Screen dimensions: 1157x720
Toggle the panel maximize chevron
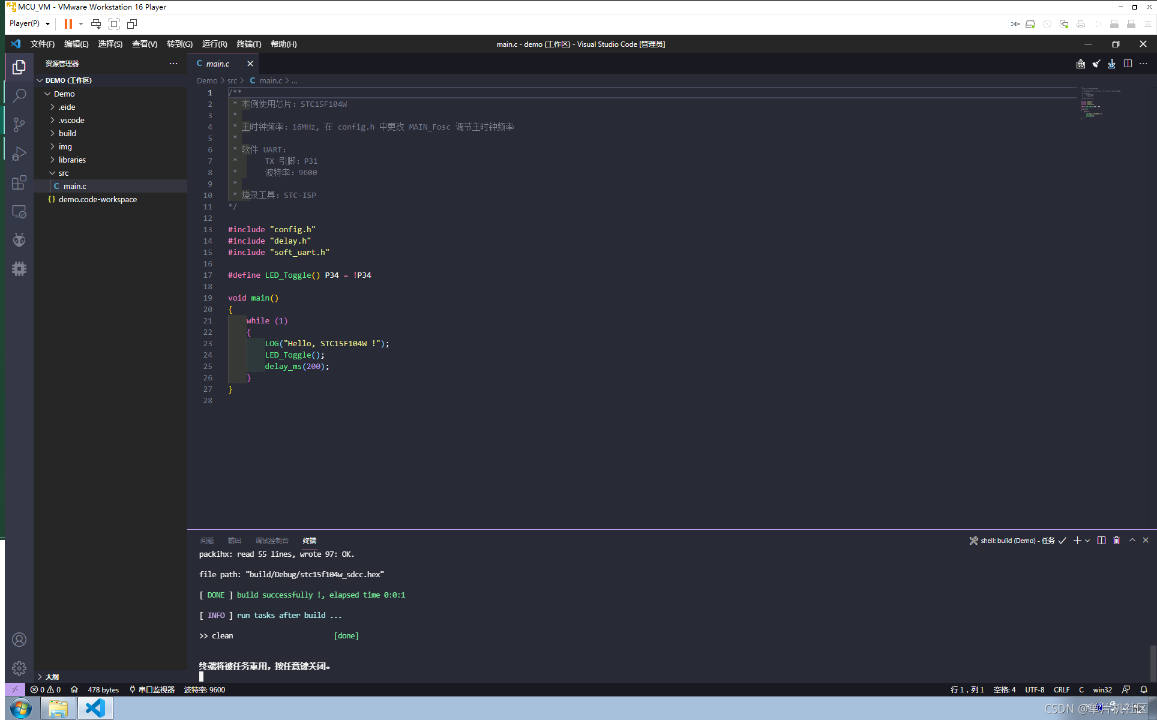(1132, 541)
